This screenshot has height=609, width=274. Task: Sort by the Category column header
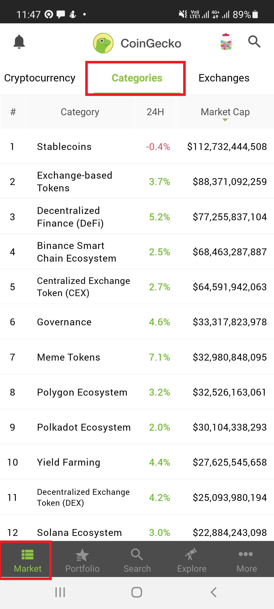click(80, 112)
